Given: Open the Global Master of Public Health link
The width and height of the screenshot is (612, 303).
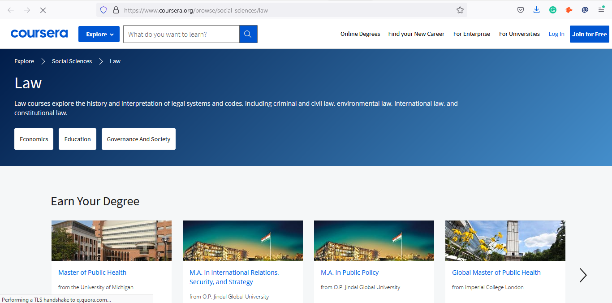Looking at the screenshot, I should click(496, 273).
